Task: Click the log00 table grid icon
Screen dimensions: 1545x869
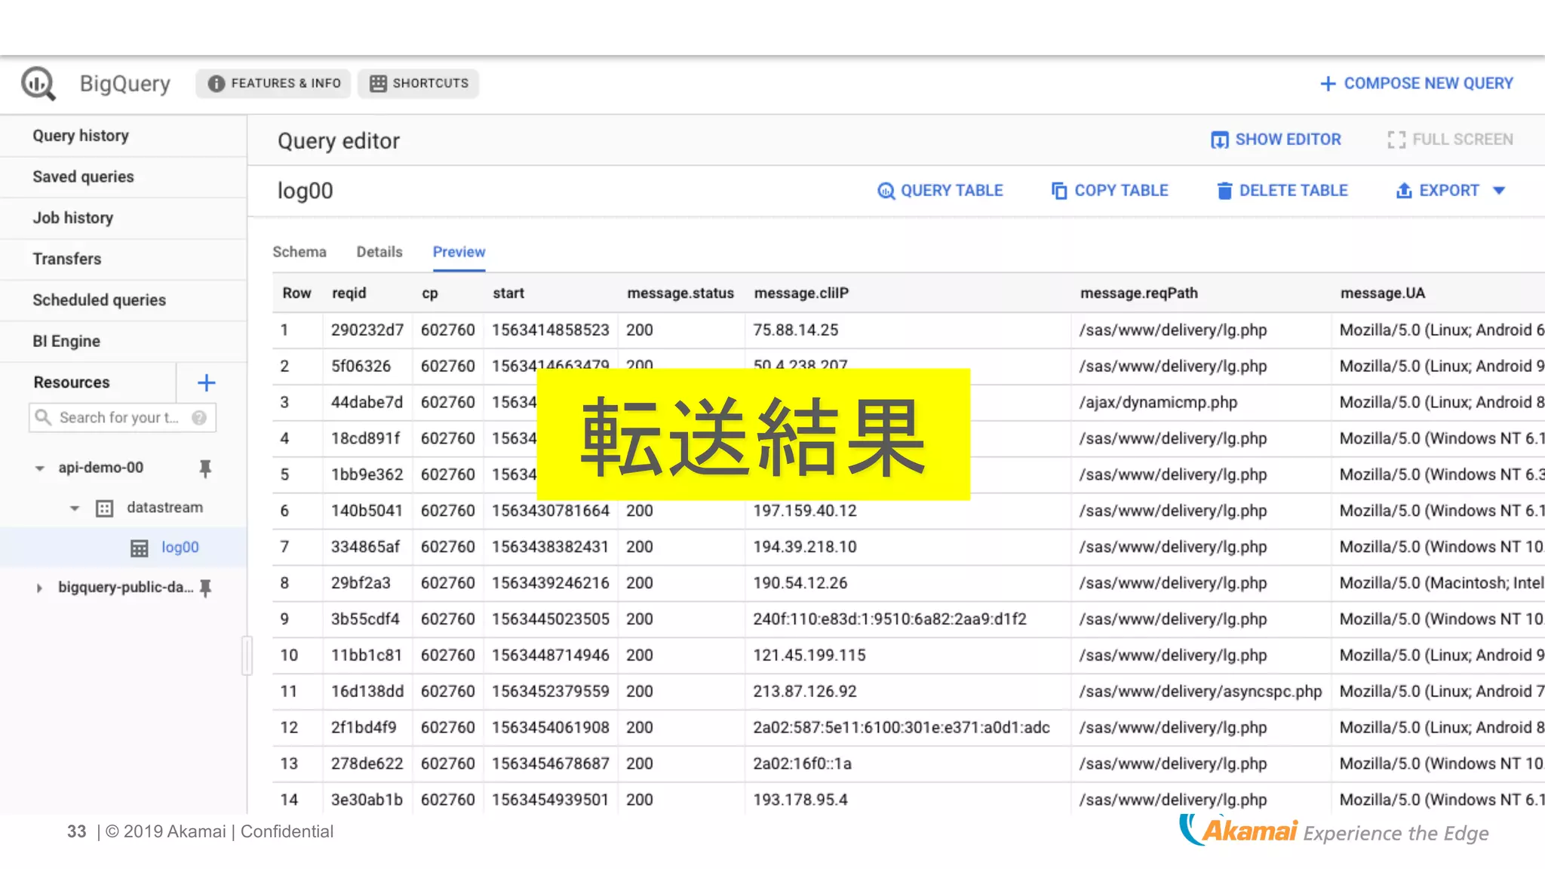Action: [140, 548]
